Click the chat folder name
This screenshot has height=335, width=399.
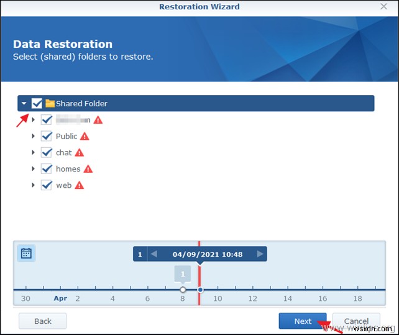(x=64, y=153)
